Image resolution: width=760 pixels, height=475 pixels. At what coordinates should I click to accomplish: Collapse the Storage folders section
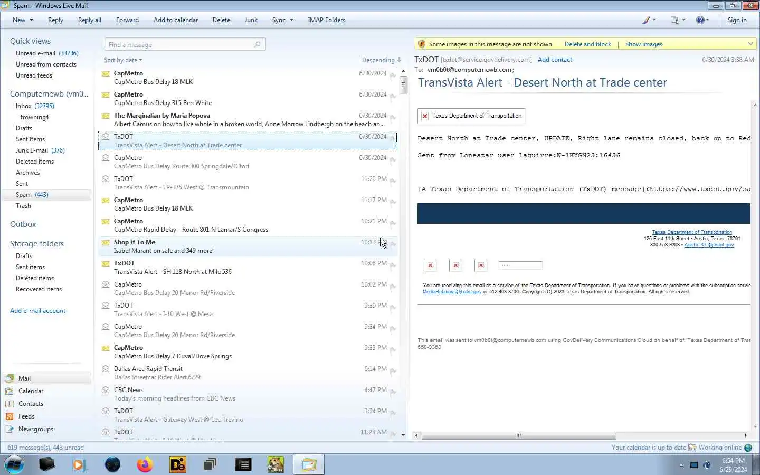coord(37,244)
